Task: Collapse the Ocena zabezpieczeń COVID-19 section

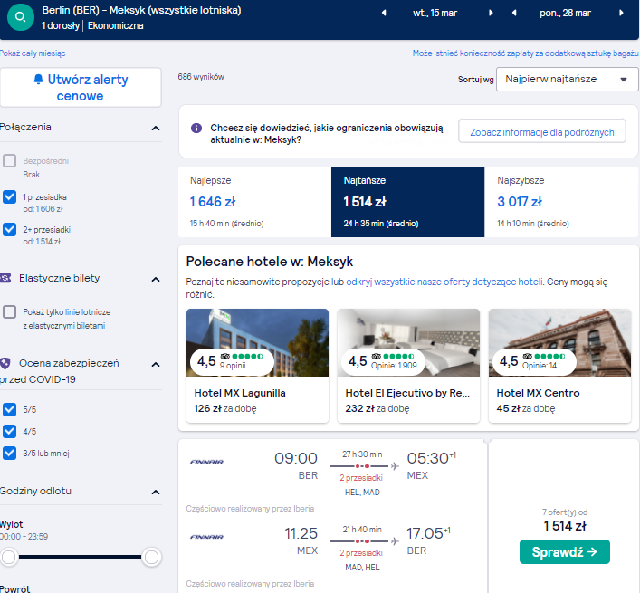Action: [156, 365]
